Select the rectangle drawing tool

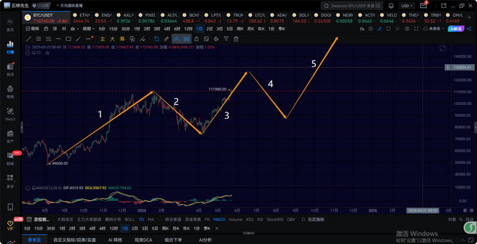coord(68,39)
